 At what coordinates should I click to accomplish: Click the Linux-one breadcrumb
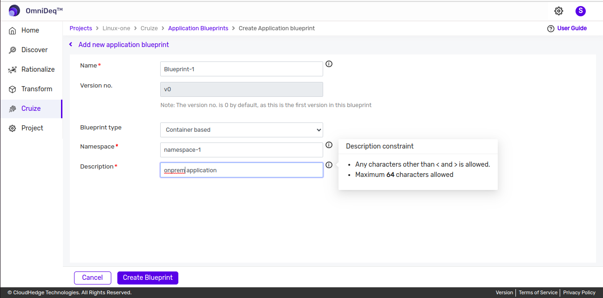click(116, 28)
